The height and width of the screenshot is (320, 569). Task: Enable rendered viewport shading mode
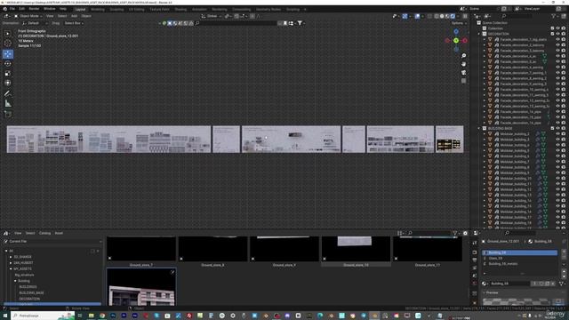coord(453,16)
